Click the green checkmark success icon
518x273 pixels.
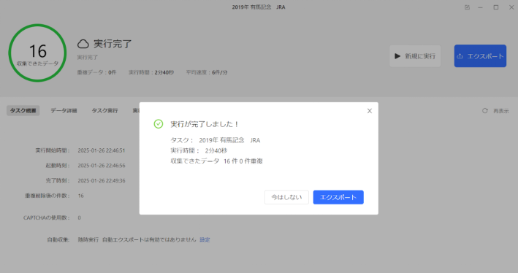point(159,124)
